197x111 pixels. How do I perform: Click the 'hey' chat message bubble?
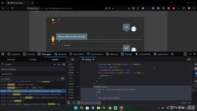coord(126,27)
